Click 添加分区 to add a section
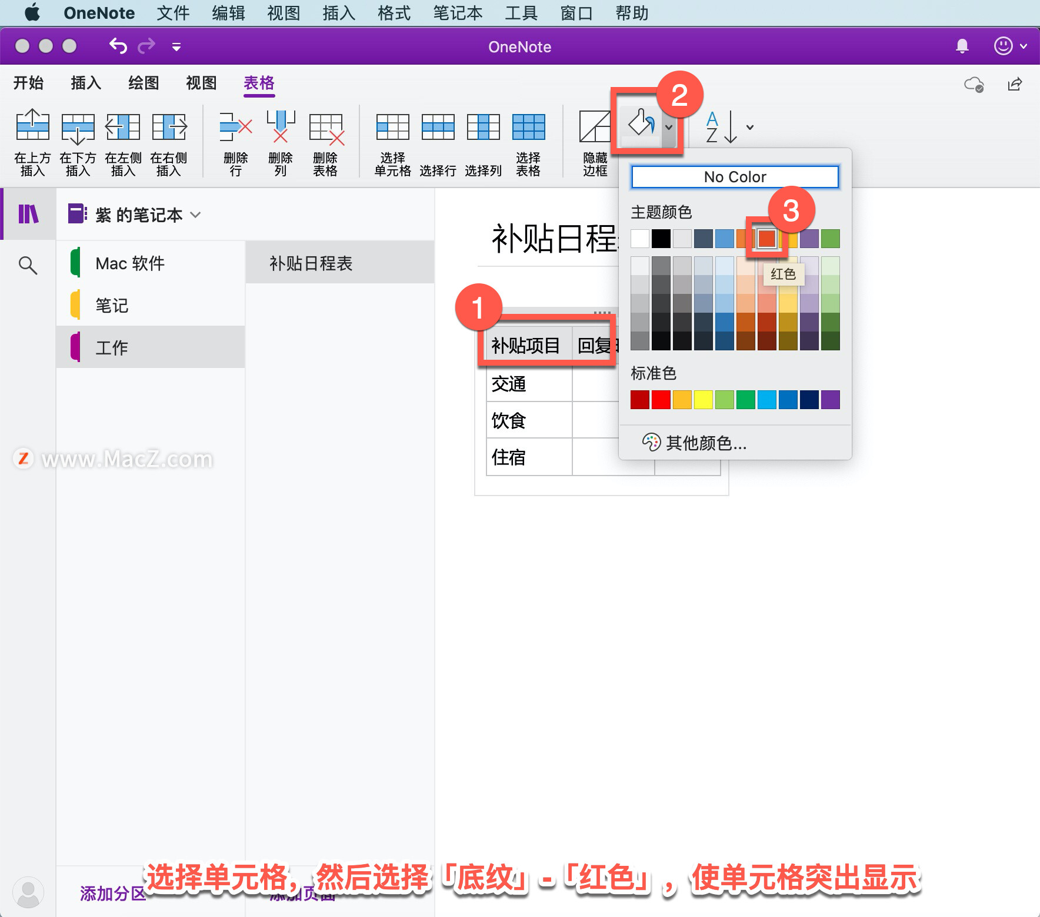The image size is (1040, 917). coord(113,893)
